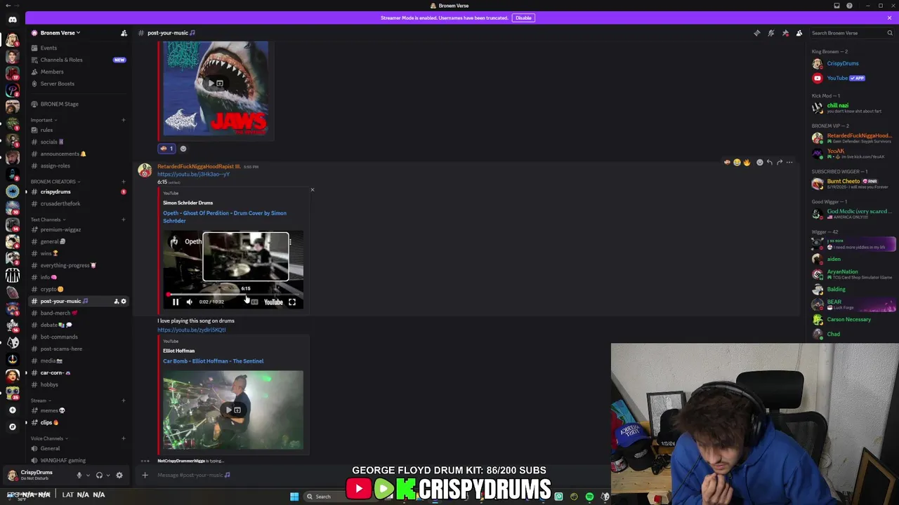899x505 pixels.
Task: Open the more options ellipsis on hovered message
Action: (x=789, y=162)
